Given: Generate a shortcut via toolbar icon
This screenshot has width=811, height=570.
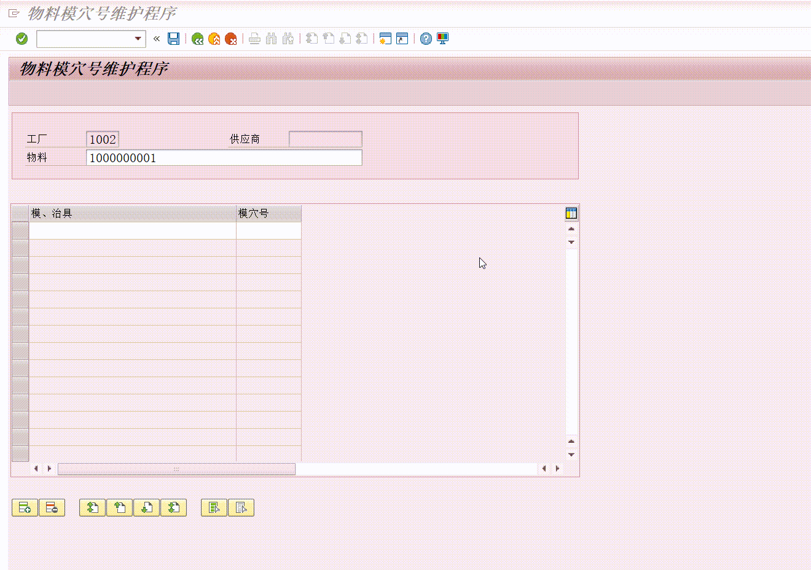Looking at the screenshot, I should 402,39.
